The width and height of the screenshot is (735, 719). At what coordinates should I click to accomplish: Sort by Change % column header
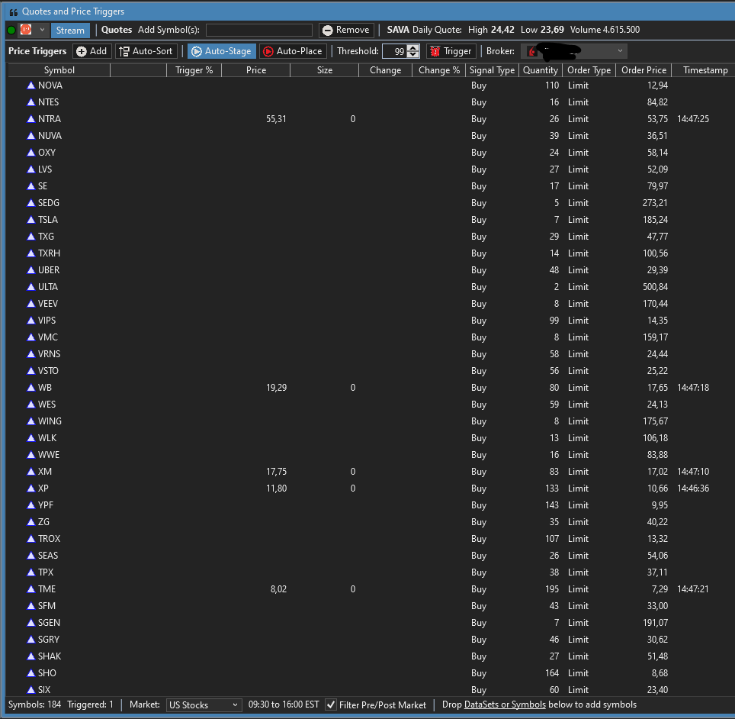(x=438, y=70)
